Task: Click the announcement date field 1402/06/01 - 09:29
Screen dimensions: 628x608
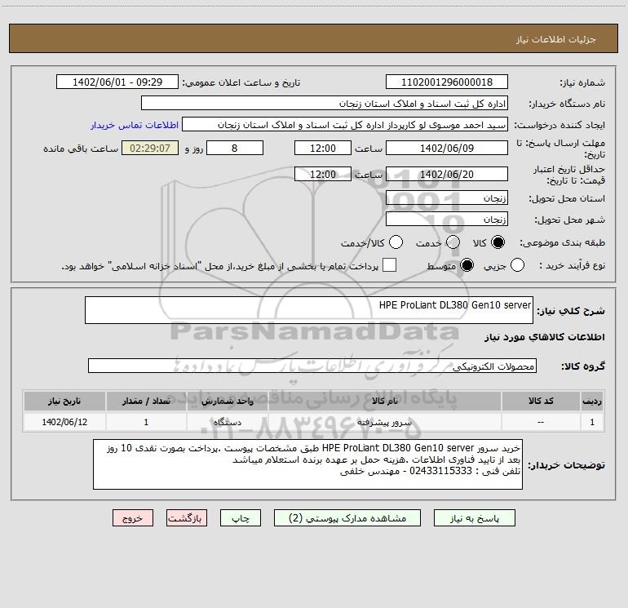Action: pos(117,82)
